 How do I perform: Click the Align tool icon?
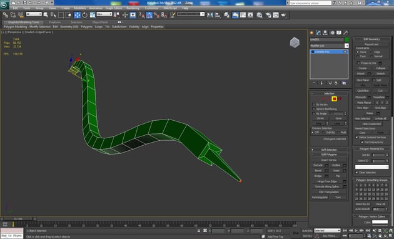tap(218, 15)
